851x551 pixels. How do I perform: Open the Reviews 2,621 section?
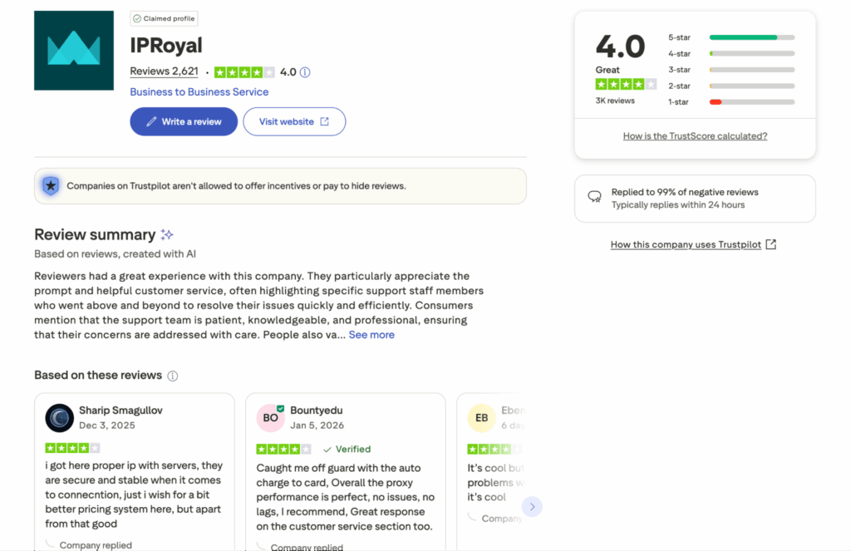(164, 71)
